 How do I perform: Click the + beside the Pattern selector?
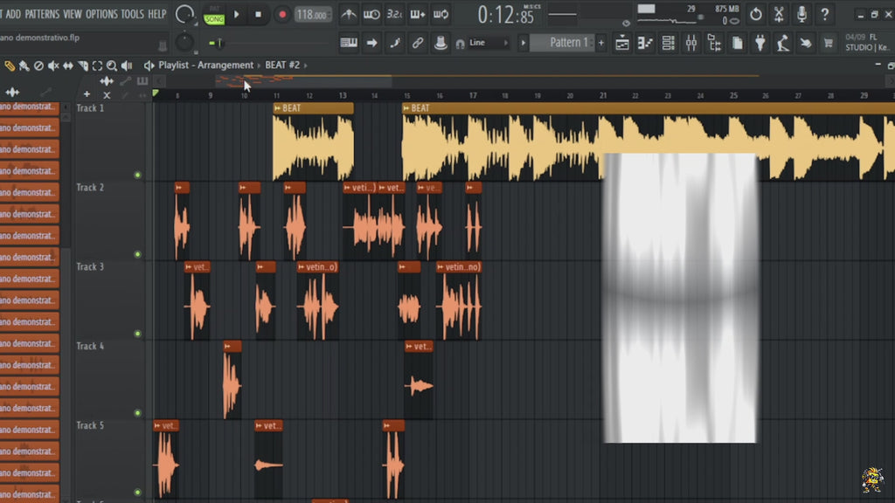(600, 41)
